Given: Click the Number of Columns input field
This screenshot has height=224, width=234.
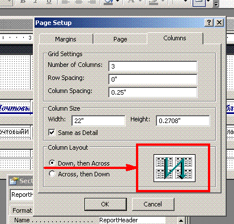Looking at the screenshot, I should tap(153, 66).
